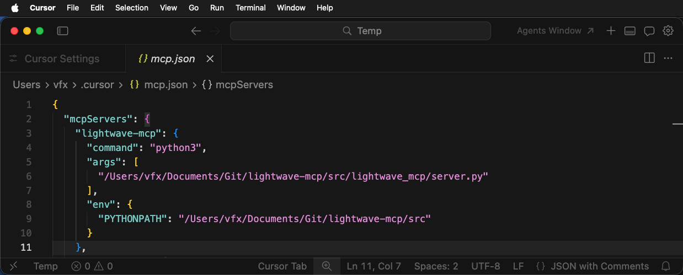This screenshot has width=683, height=275.
Task: Open the remote window icon in status bar
Action: pos(14,266)
